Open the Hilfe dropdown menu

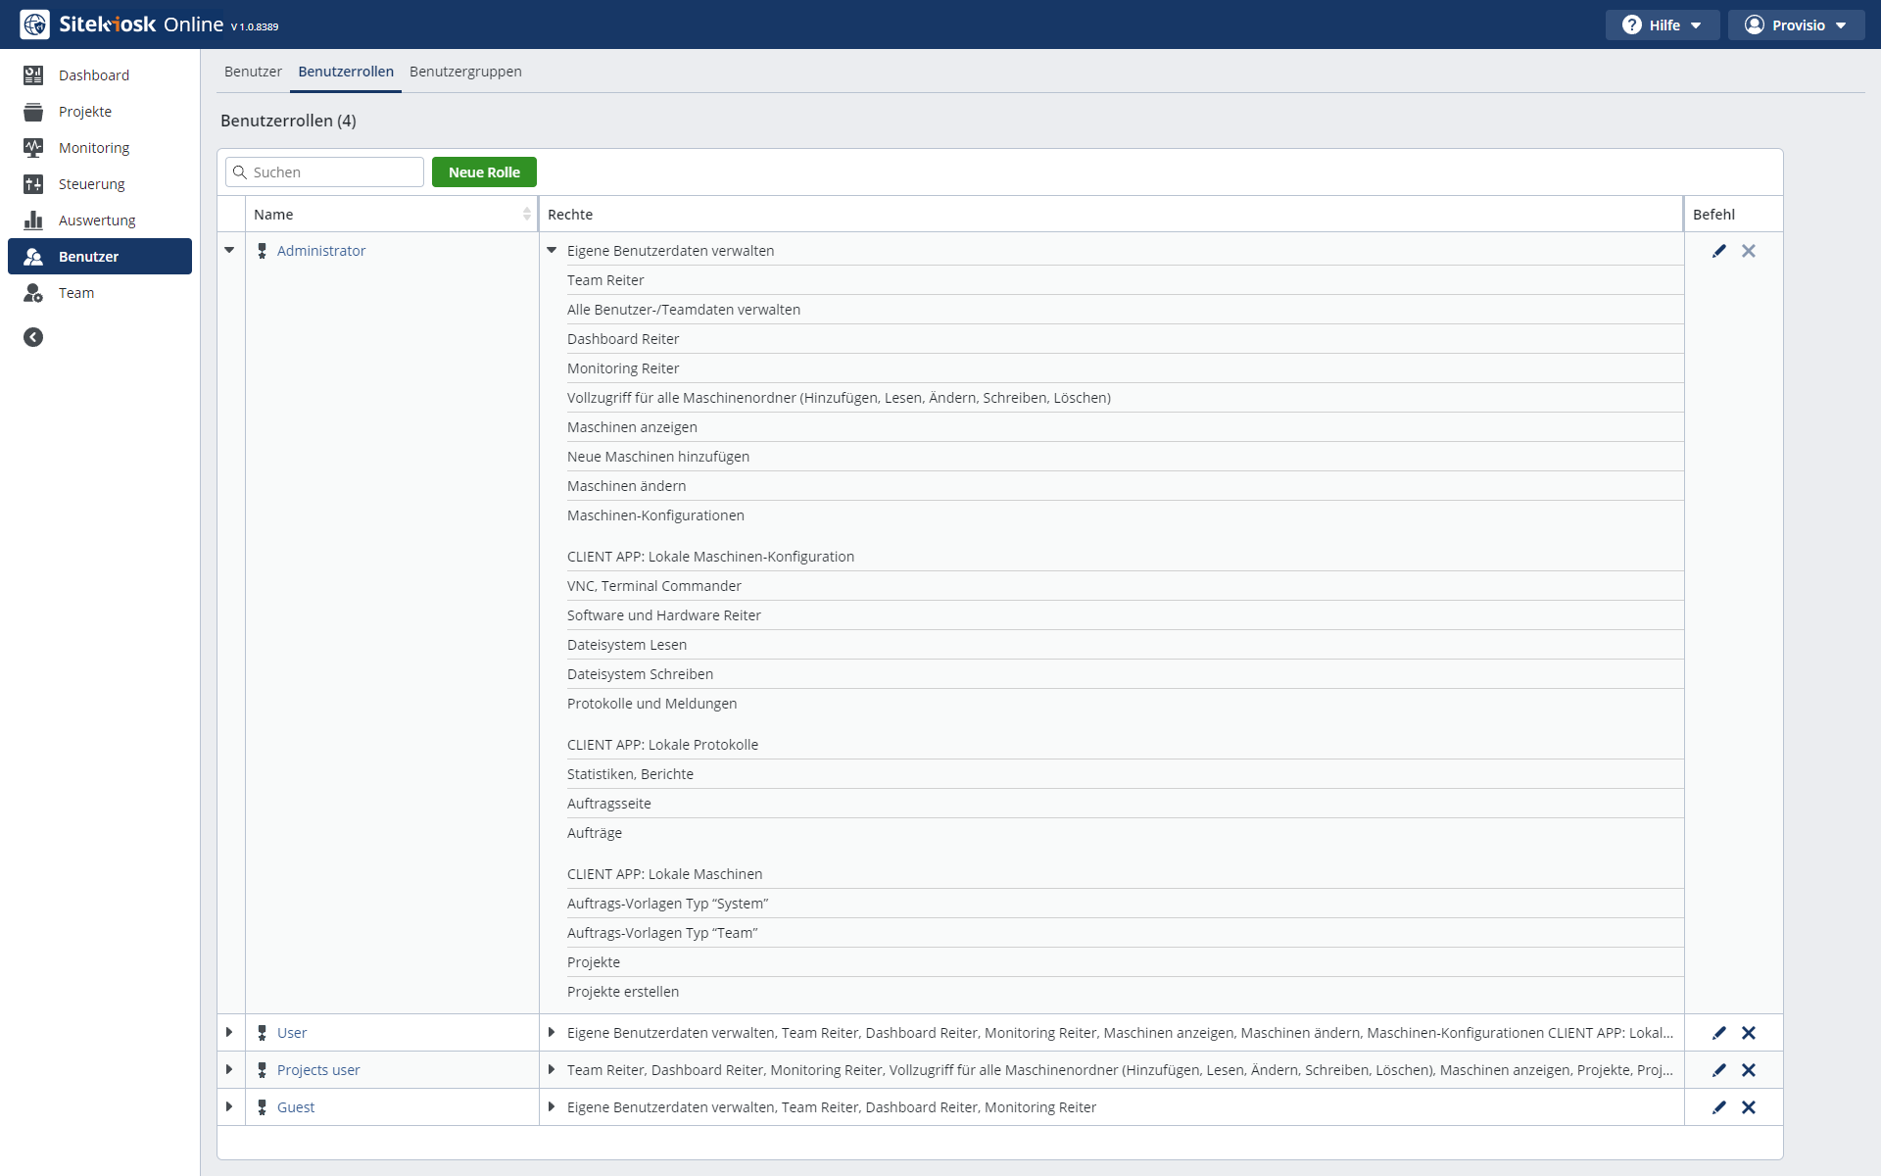click(x=1663, y=25)
